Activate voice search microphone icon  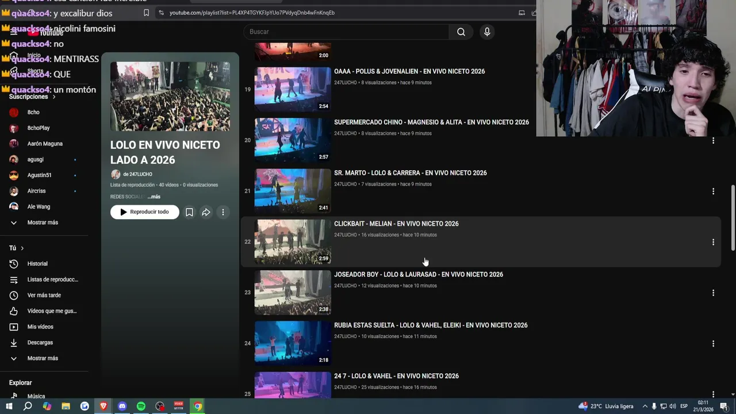[487, 32]
